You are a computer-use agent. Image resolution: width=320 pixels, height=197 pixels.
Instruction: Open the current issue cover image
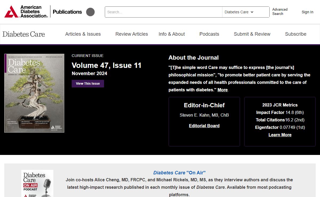34,93
